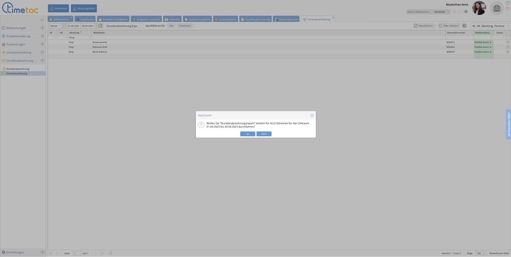Click Nein to cancel the export
511x257 pixels.
264,134
